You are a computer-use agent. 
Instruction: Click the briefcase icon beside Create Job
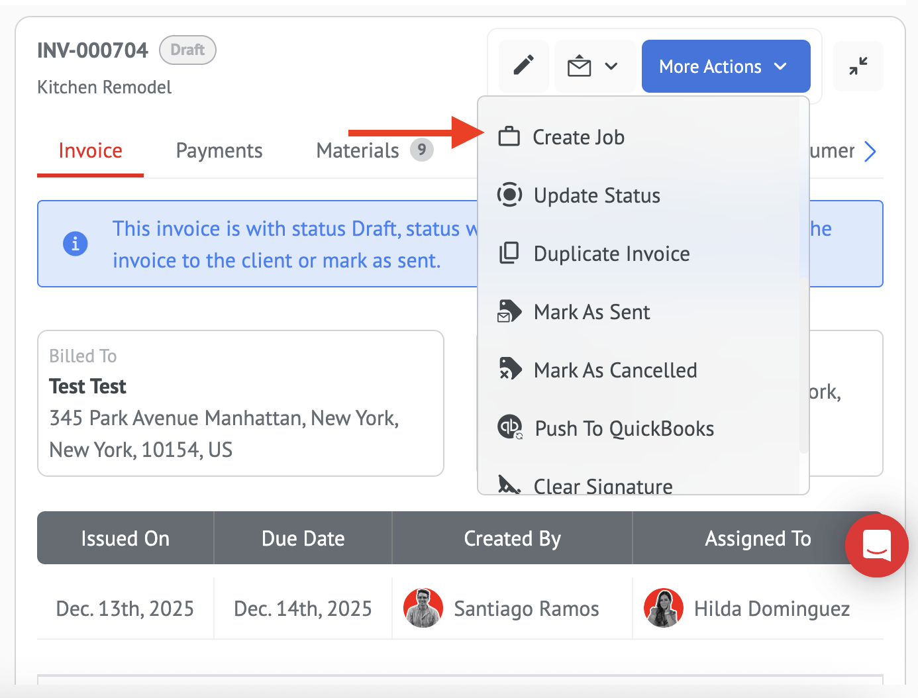tap(509, 136)
